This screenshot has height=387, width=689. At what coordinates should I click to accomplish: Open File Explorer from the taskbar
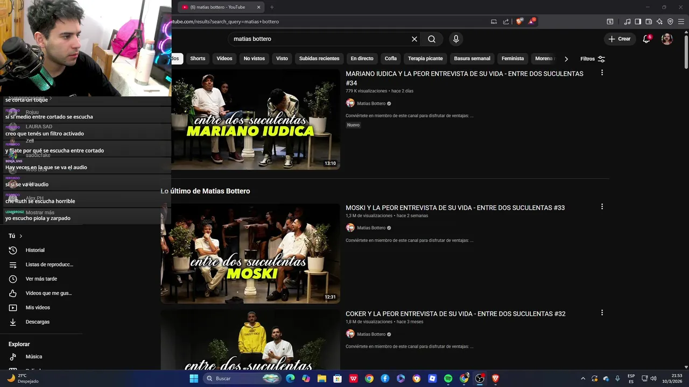click(x=322, y=378)
